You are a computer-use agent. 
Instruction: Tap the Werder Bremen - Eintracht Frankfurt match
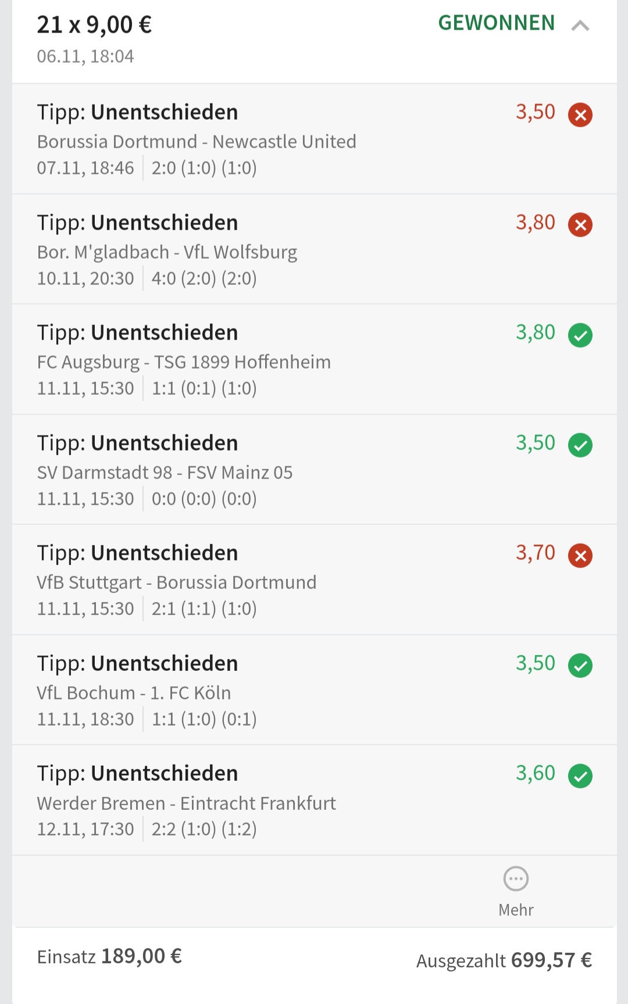click(x=186, y=803)
